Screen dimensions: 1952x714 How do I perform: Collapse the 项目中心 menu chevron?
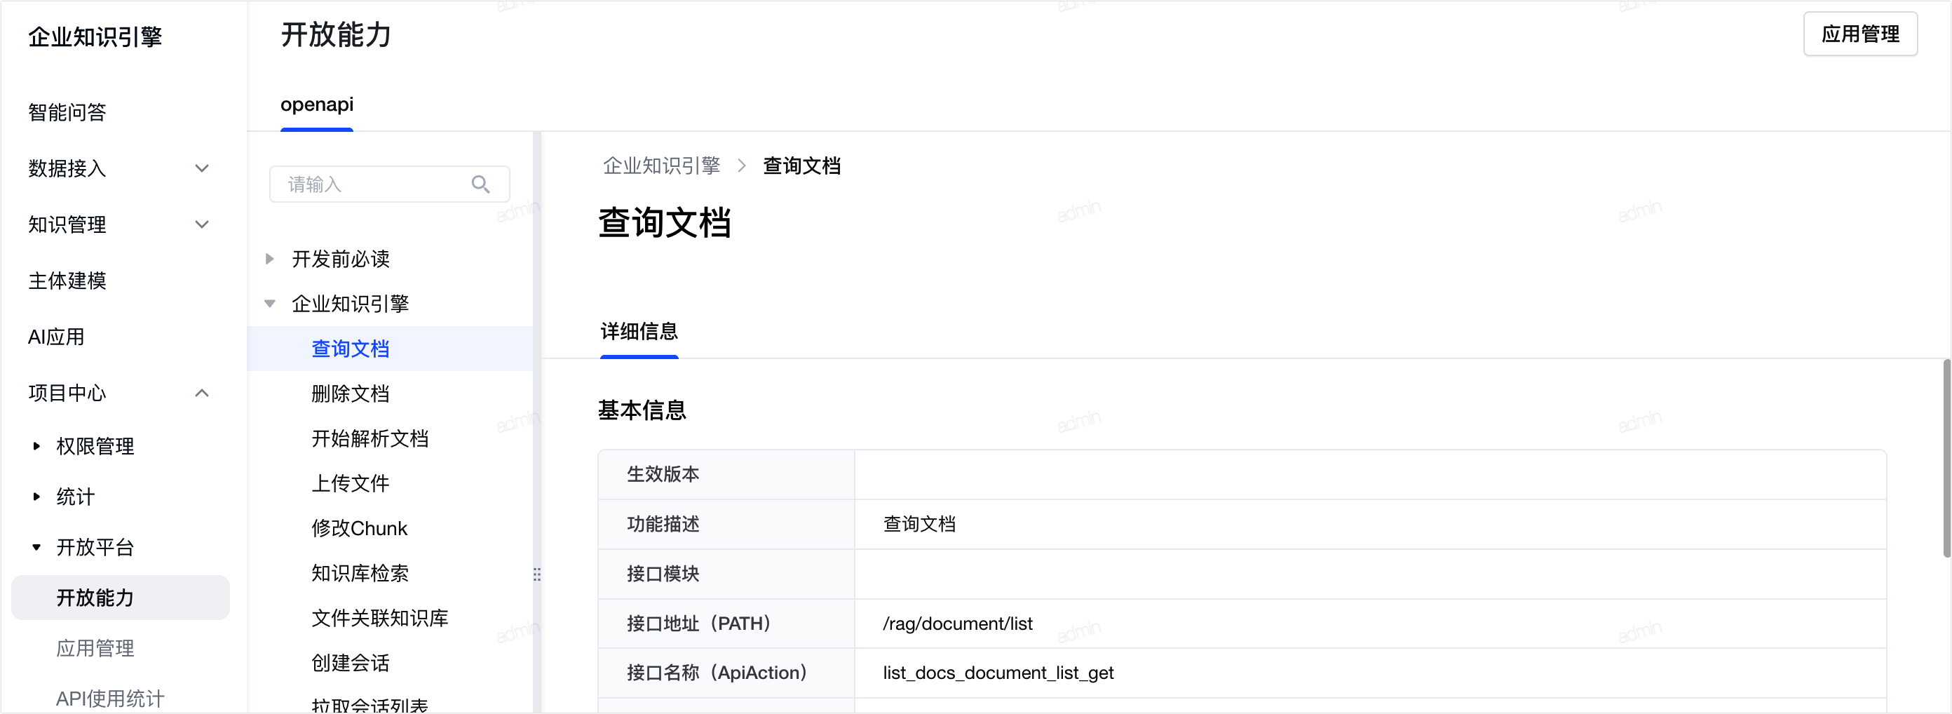201,393
